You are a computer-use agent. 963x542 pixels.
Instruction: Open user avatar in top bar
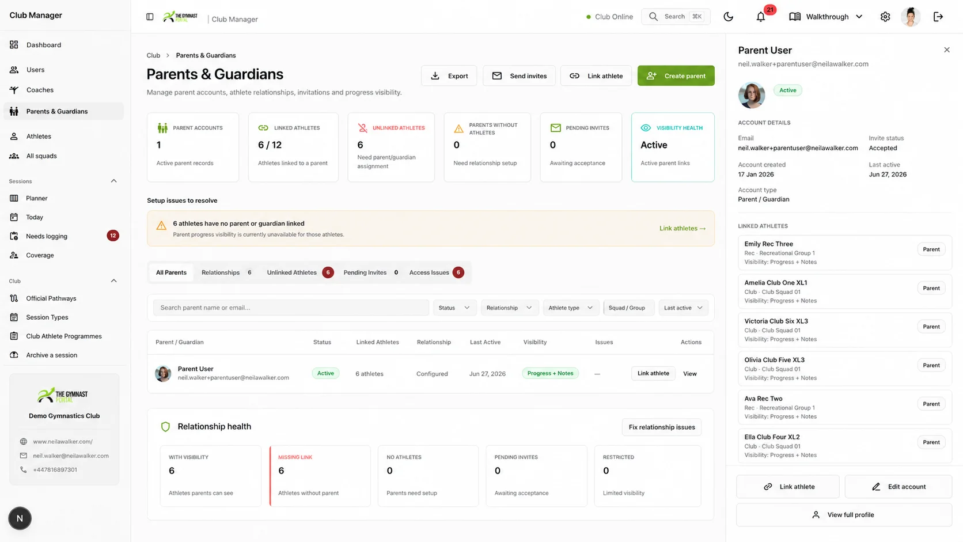click(911, 17)
